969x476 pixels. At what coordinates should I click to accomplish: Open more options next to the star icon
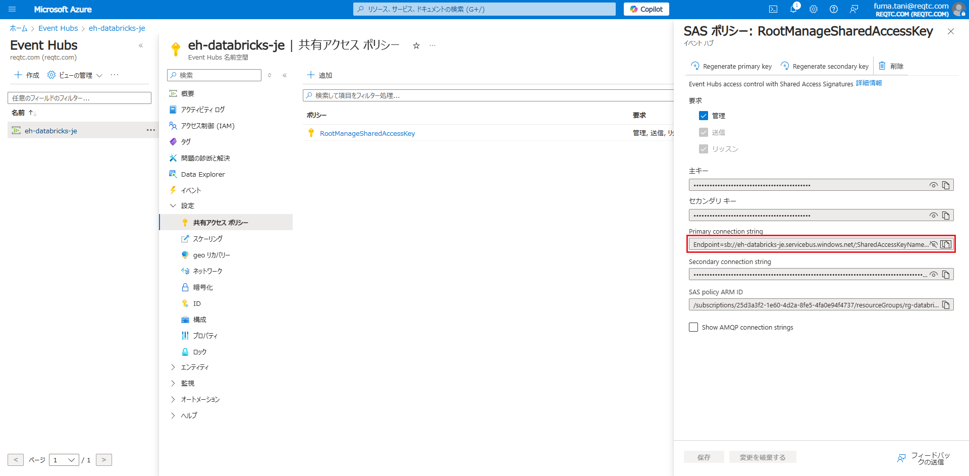pyautogui.click(x=432, y=45)
